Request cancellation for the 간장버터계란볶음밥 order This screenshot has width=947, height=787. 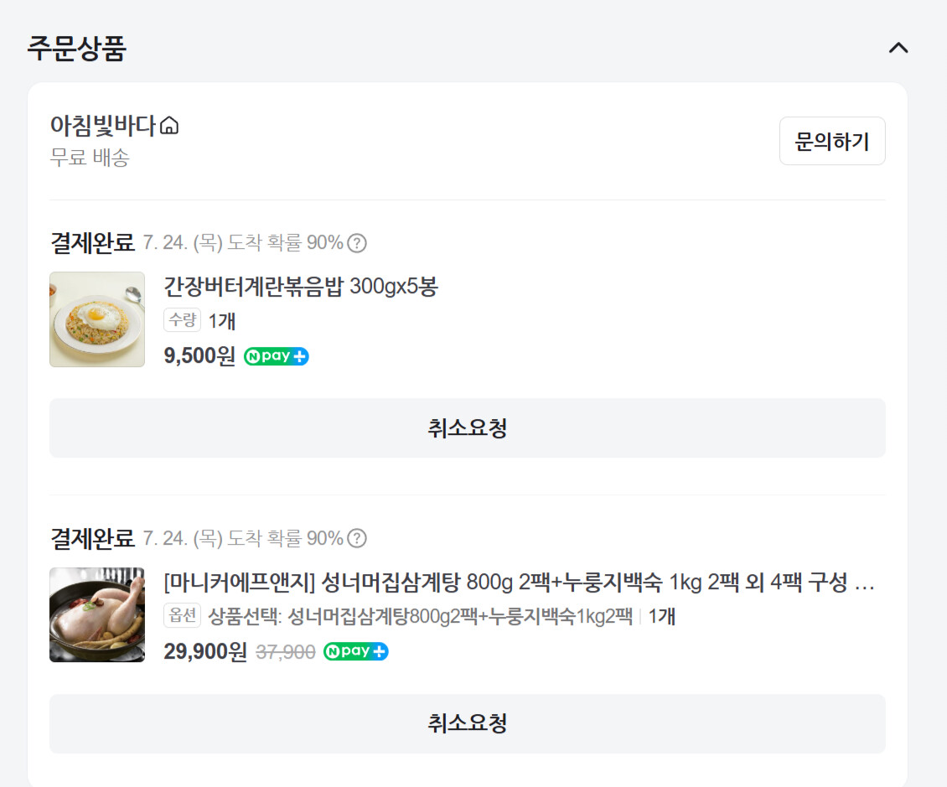coord(467,428)
